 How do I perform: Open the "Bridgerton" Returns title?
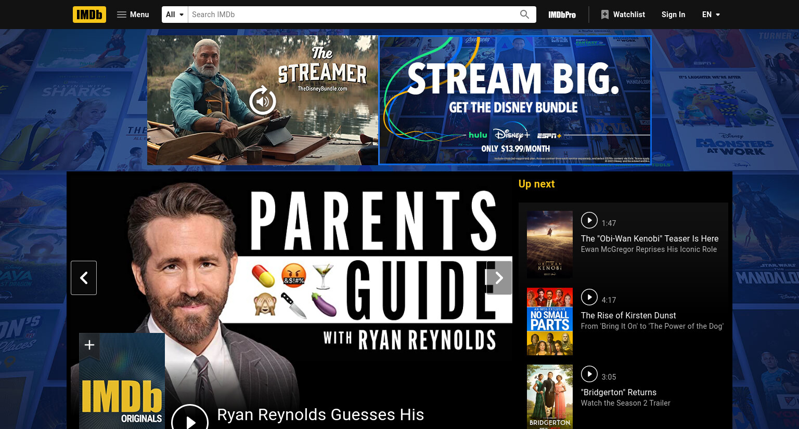click(x=618, y=392)
